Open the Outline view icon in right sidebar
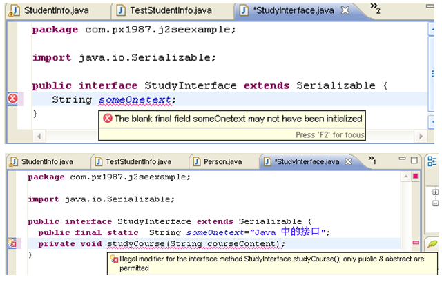The image size is (442, 282). (x=432, y=161)
